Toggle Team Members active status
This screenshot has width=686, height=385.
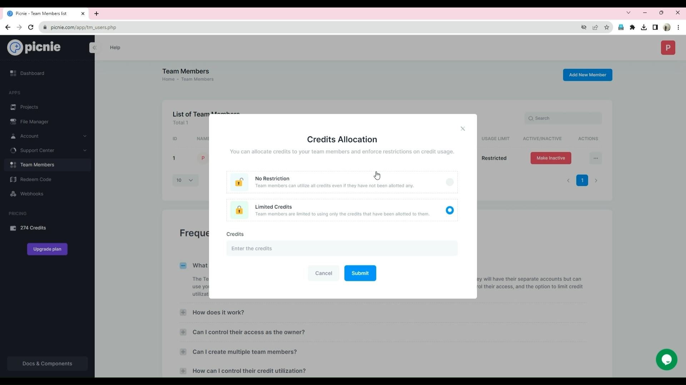click(551, 158)
